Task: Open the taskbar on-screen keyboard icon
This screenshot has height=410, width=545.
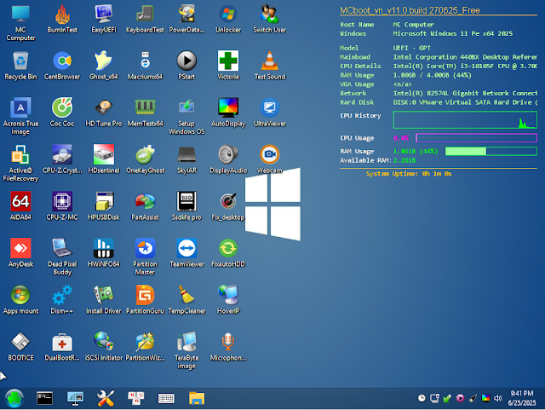Action: (x=166, y=399)
